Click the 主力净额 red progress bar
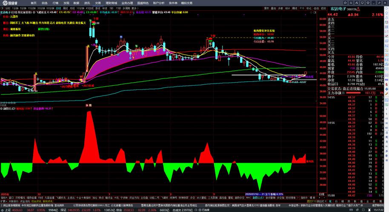Viewport: 389px width, 212px height. (x=353, y=93)
